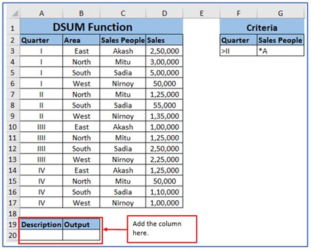
Task: Select quarter I cell in row 4
Action: (41, 62)
